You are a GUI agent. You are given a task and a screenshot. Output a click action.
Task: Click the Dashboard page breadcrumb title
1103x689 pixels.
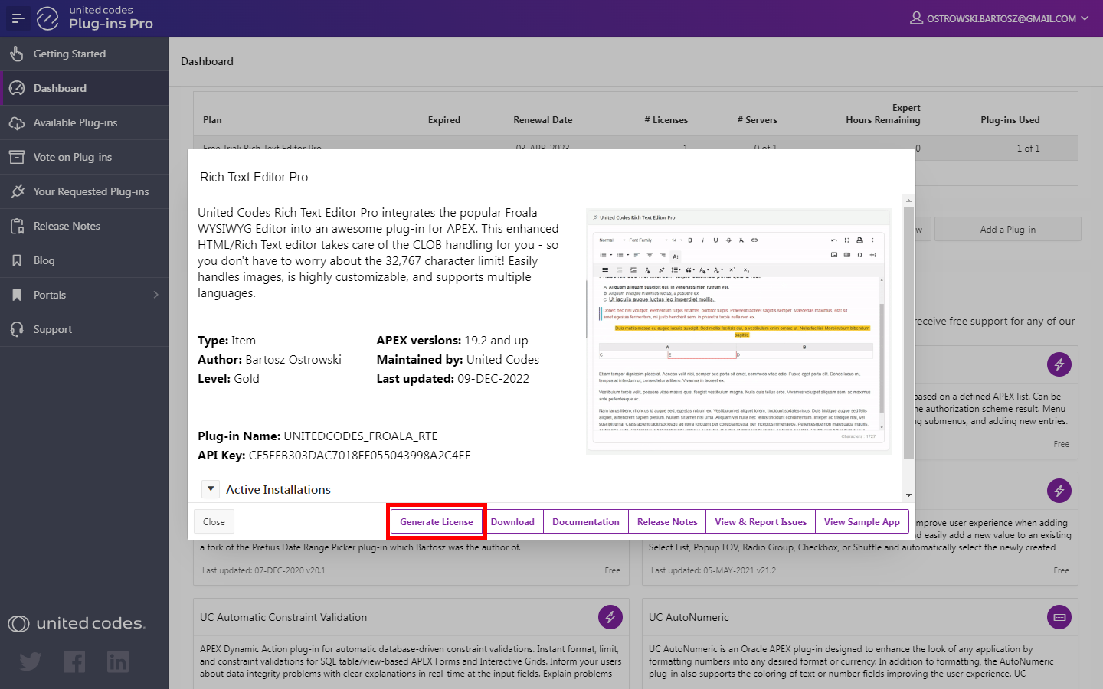(x=207, y=61)
